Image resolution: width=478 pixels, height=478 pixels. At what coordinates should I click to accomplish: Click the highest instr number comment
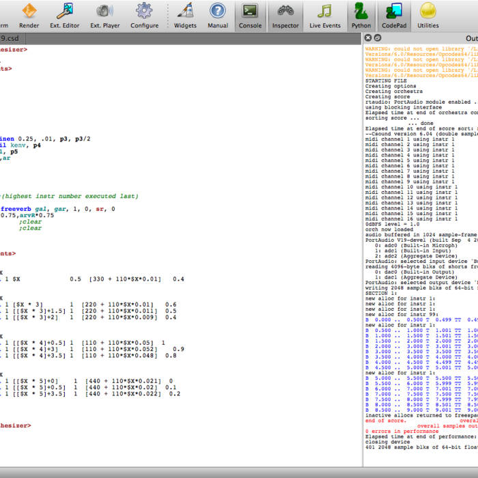(x=70, y=196)
